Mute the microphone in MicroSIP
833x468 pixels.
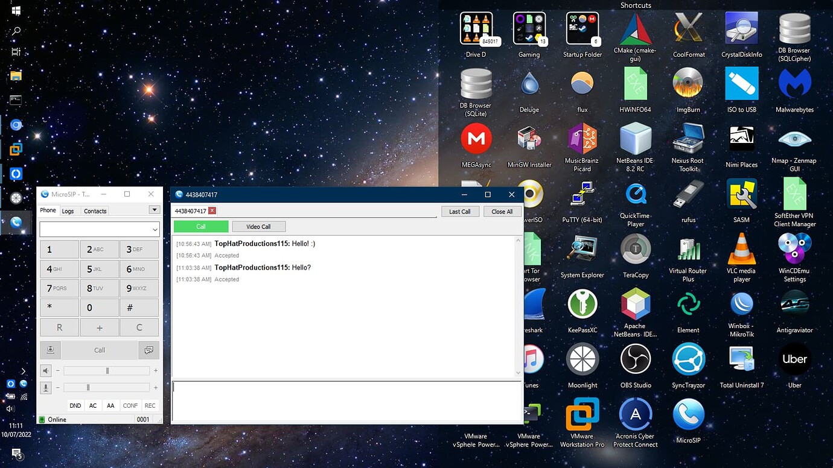(46, 387)
